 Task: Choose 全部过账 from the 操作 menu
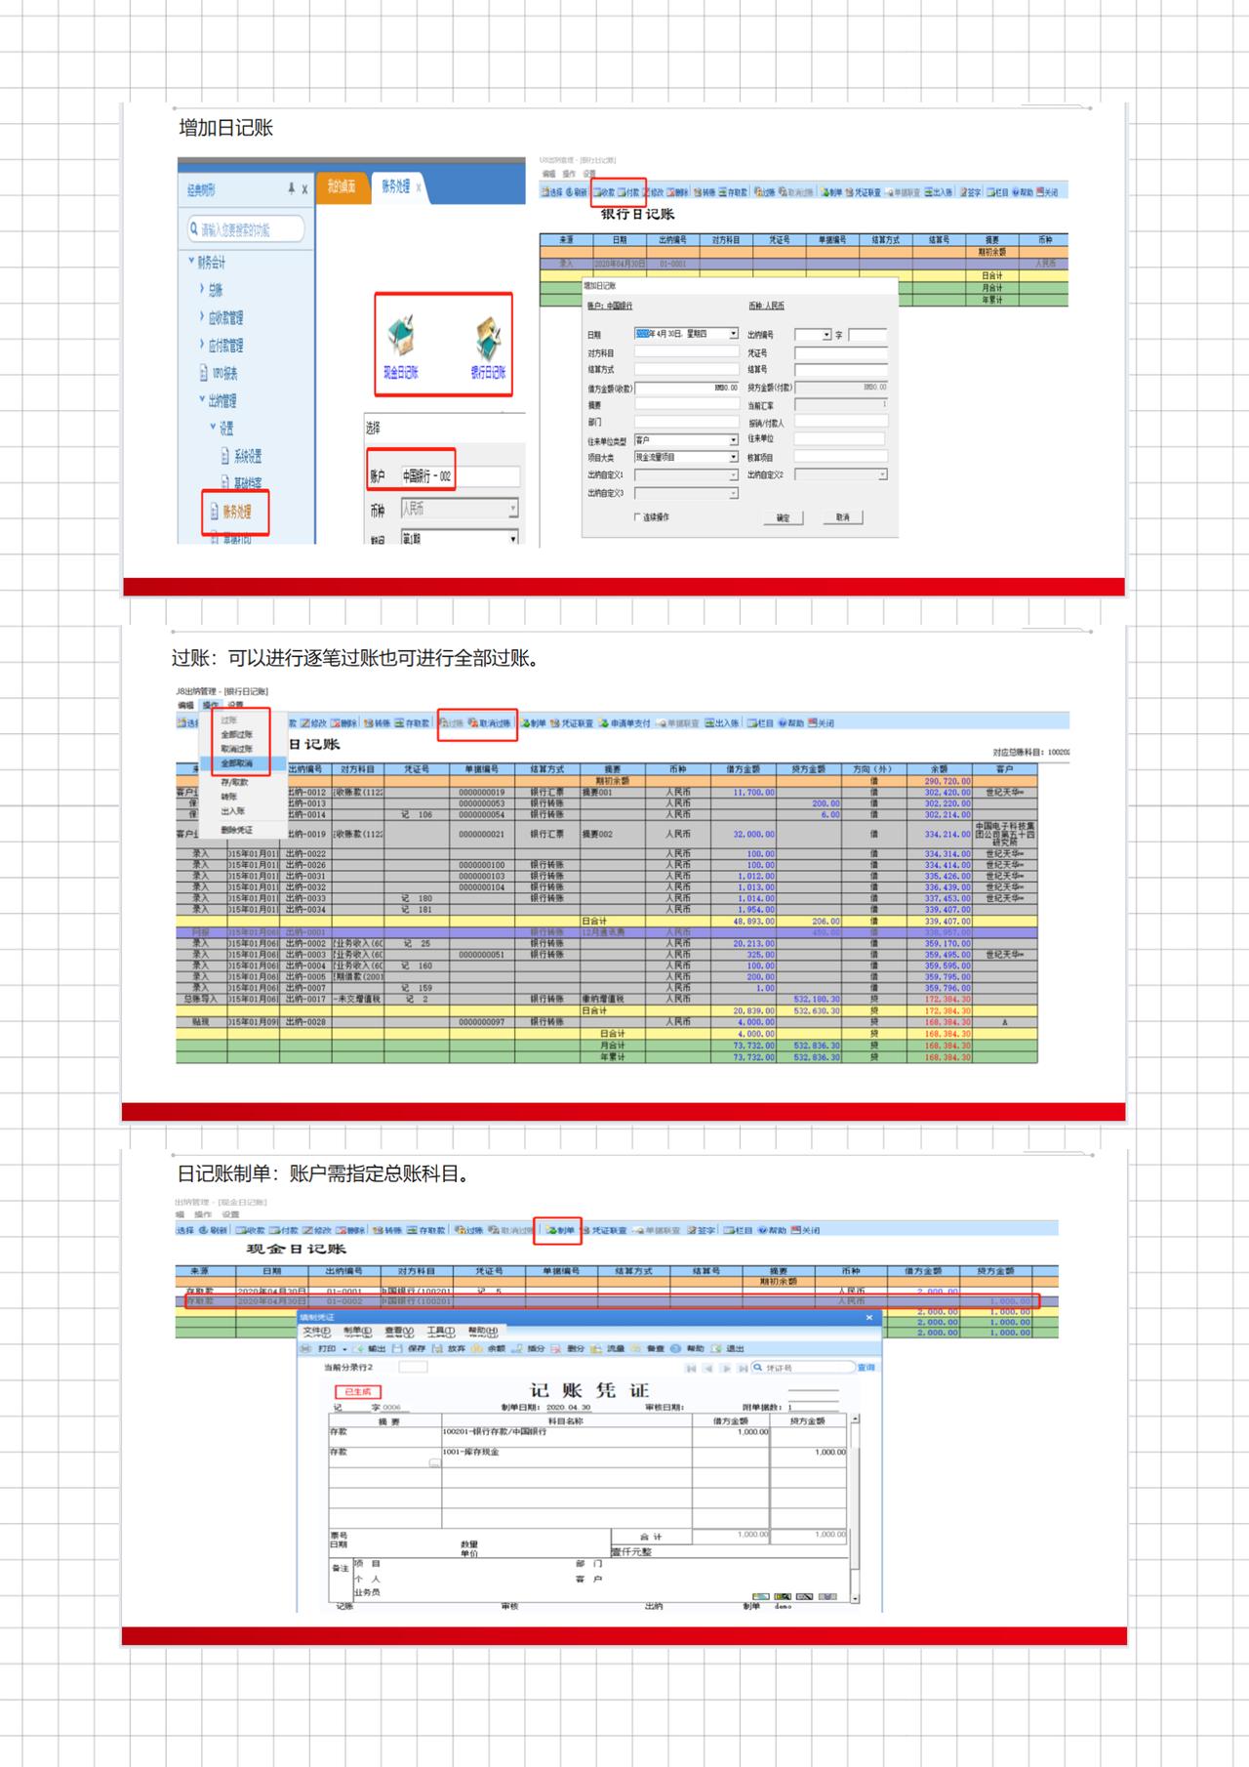click(236, 734)
